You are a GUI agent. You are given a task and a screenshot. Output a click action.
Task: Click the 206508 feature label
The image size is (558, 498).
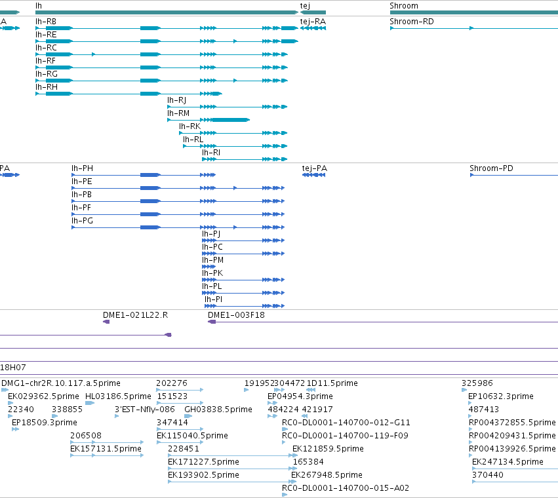coord(86,436)
